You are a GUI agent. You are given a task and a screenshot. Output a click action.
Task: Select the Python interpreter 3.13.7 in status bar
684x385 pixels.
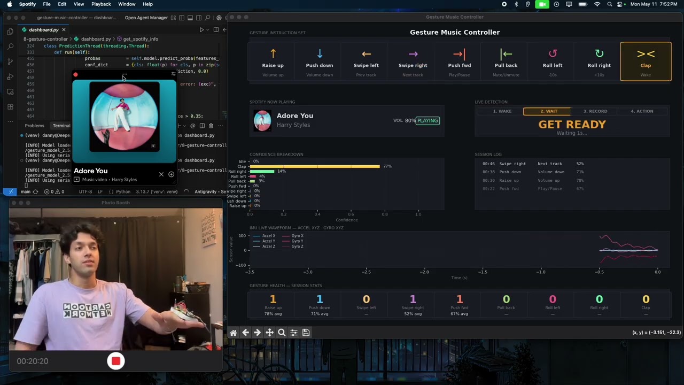coord(157,191)
